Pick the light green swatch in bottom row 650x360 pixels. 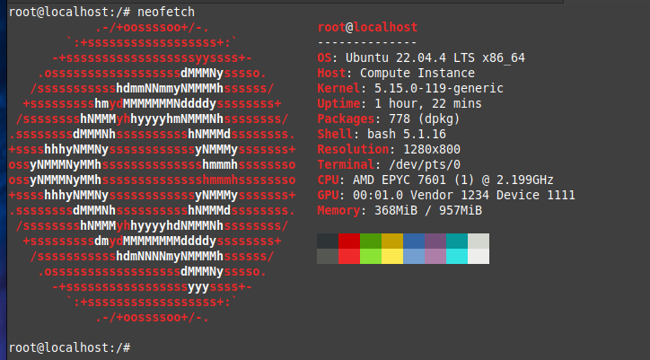point(371,256)
